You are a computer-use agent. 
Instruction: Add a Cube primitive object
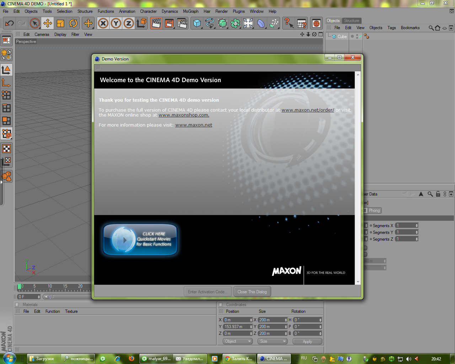(197, 23)
